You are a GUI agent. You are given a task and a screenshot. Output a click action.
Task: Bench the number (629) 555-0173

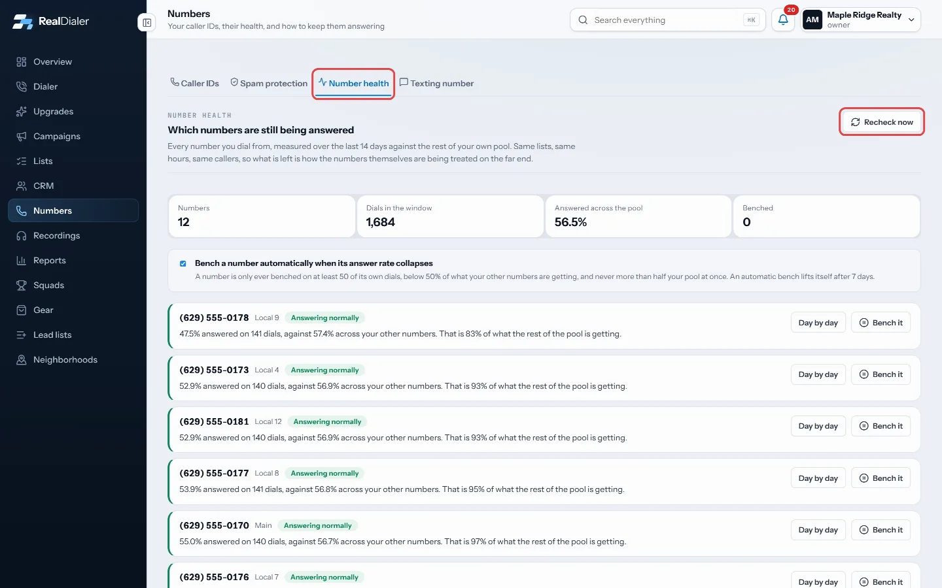[881, 374]
